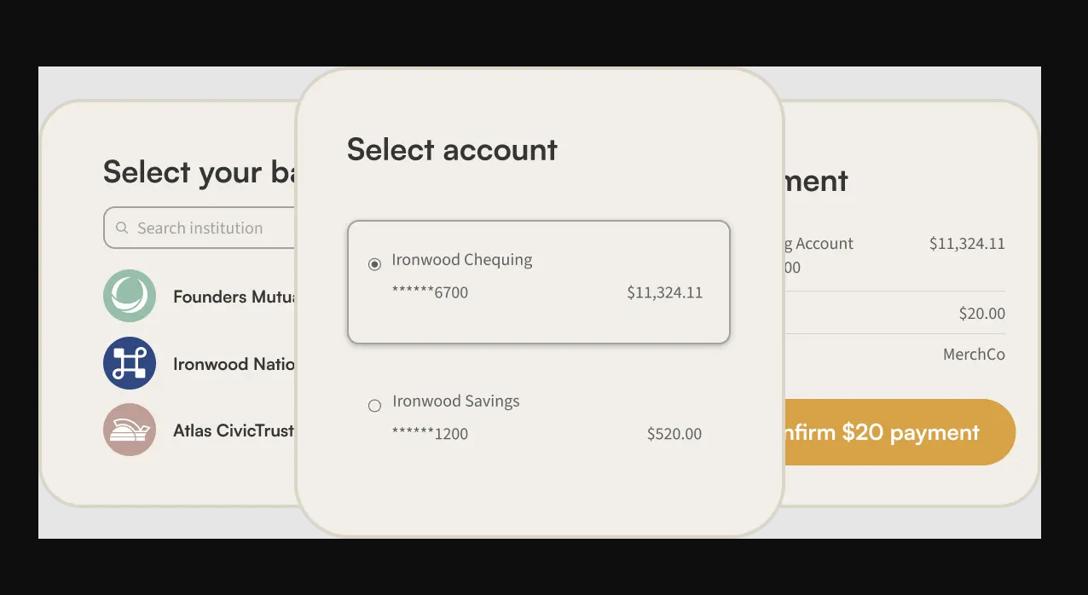This screenshot has width=1088, height=595.
Task: Click the Select account heading
Action: click(452, 150)
